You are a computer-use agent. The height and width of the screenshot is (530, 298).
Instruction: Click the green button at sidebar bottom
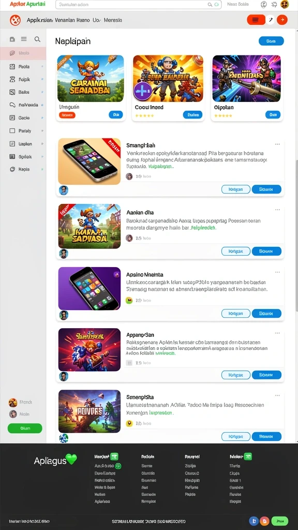tap(25, 428)
